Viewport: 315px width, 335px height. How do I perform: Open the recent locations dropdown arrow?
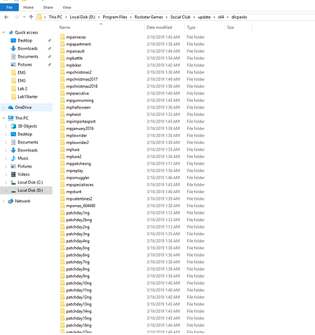[24, 17]
